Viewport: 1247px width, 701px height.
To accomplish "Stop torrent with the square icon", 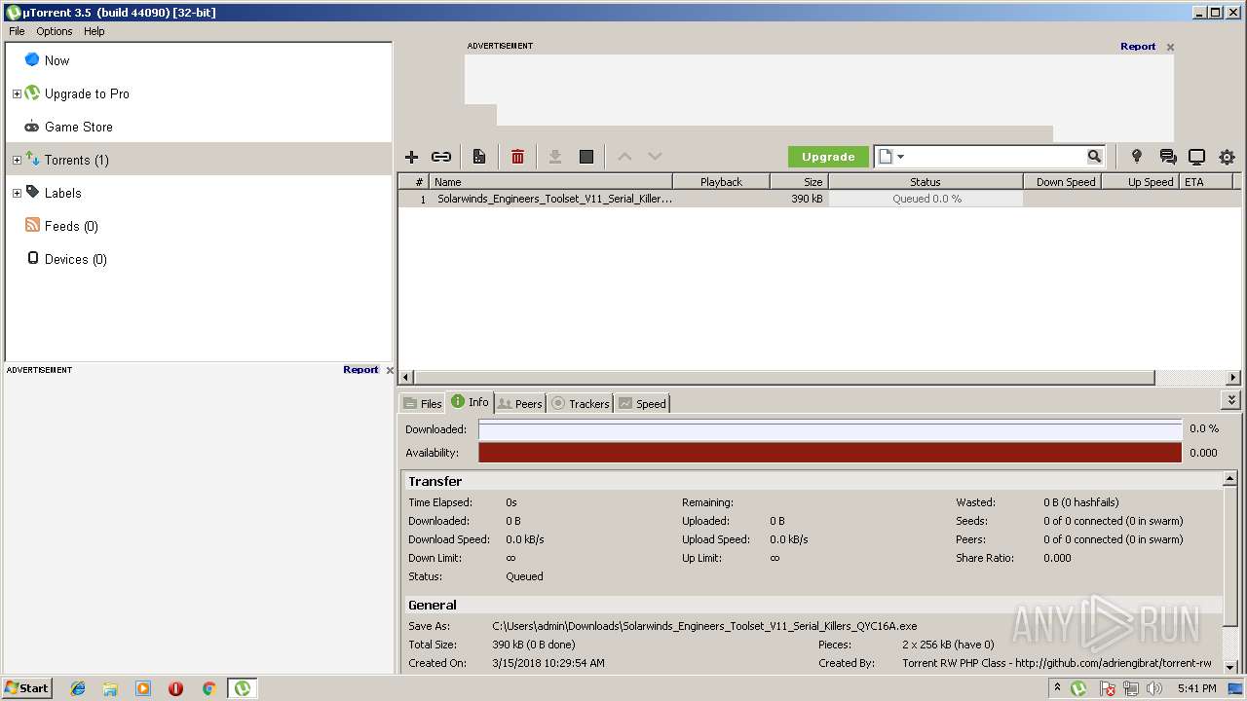I will point(586,157).
